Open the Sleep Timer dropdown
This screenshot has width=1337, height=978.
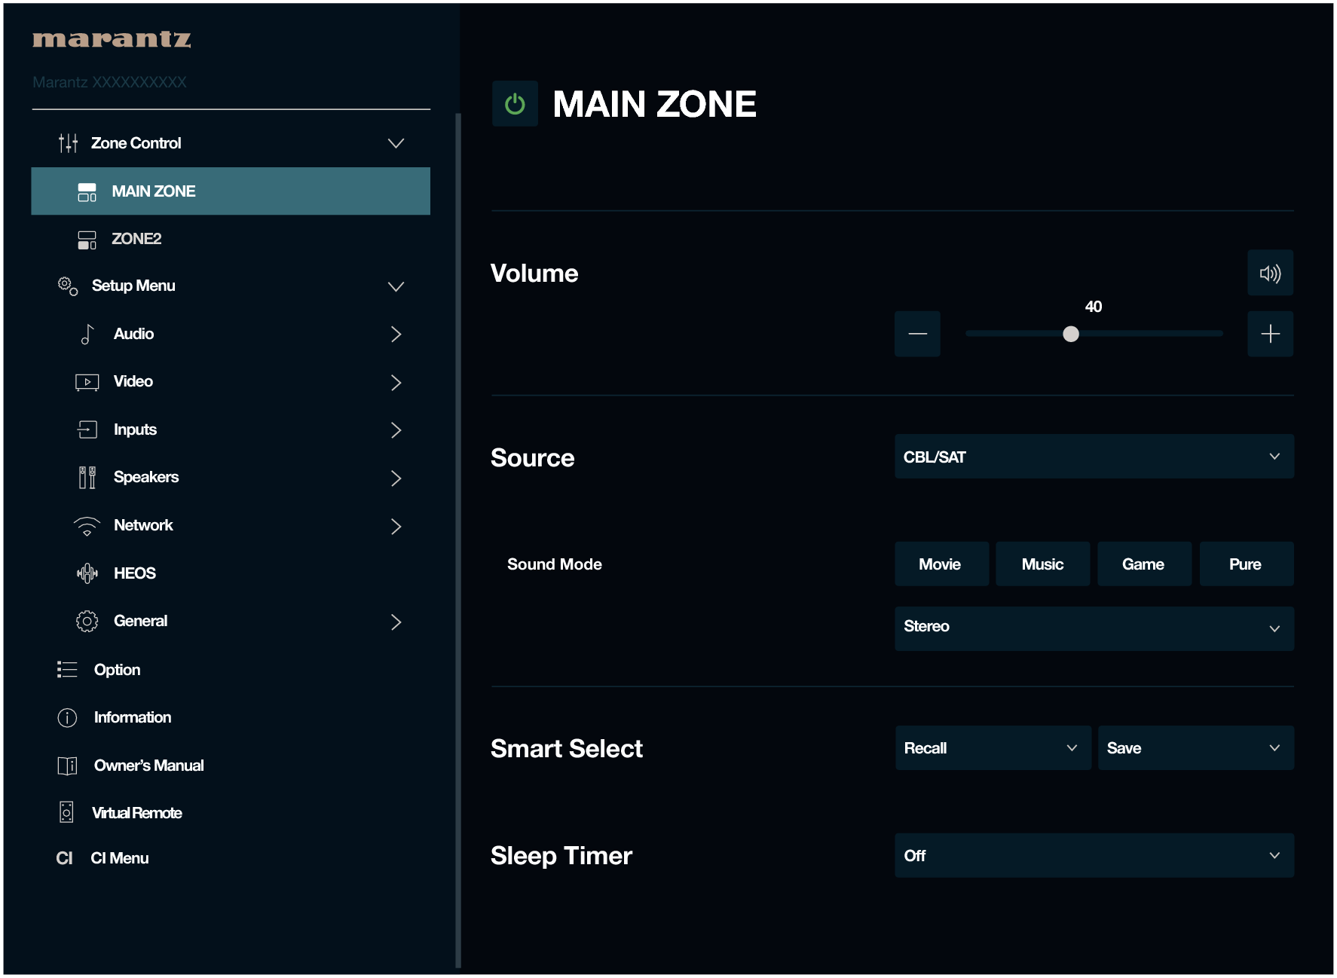click(x=1094, y=855)
